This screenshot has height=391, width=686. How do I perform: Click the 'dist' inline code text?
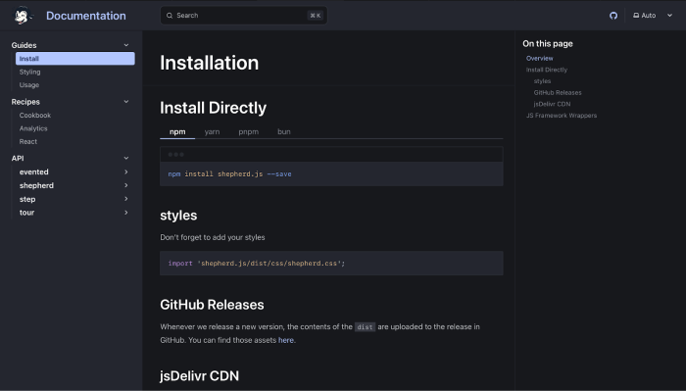point(365,326)
